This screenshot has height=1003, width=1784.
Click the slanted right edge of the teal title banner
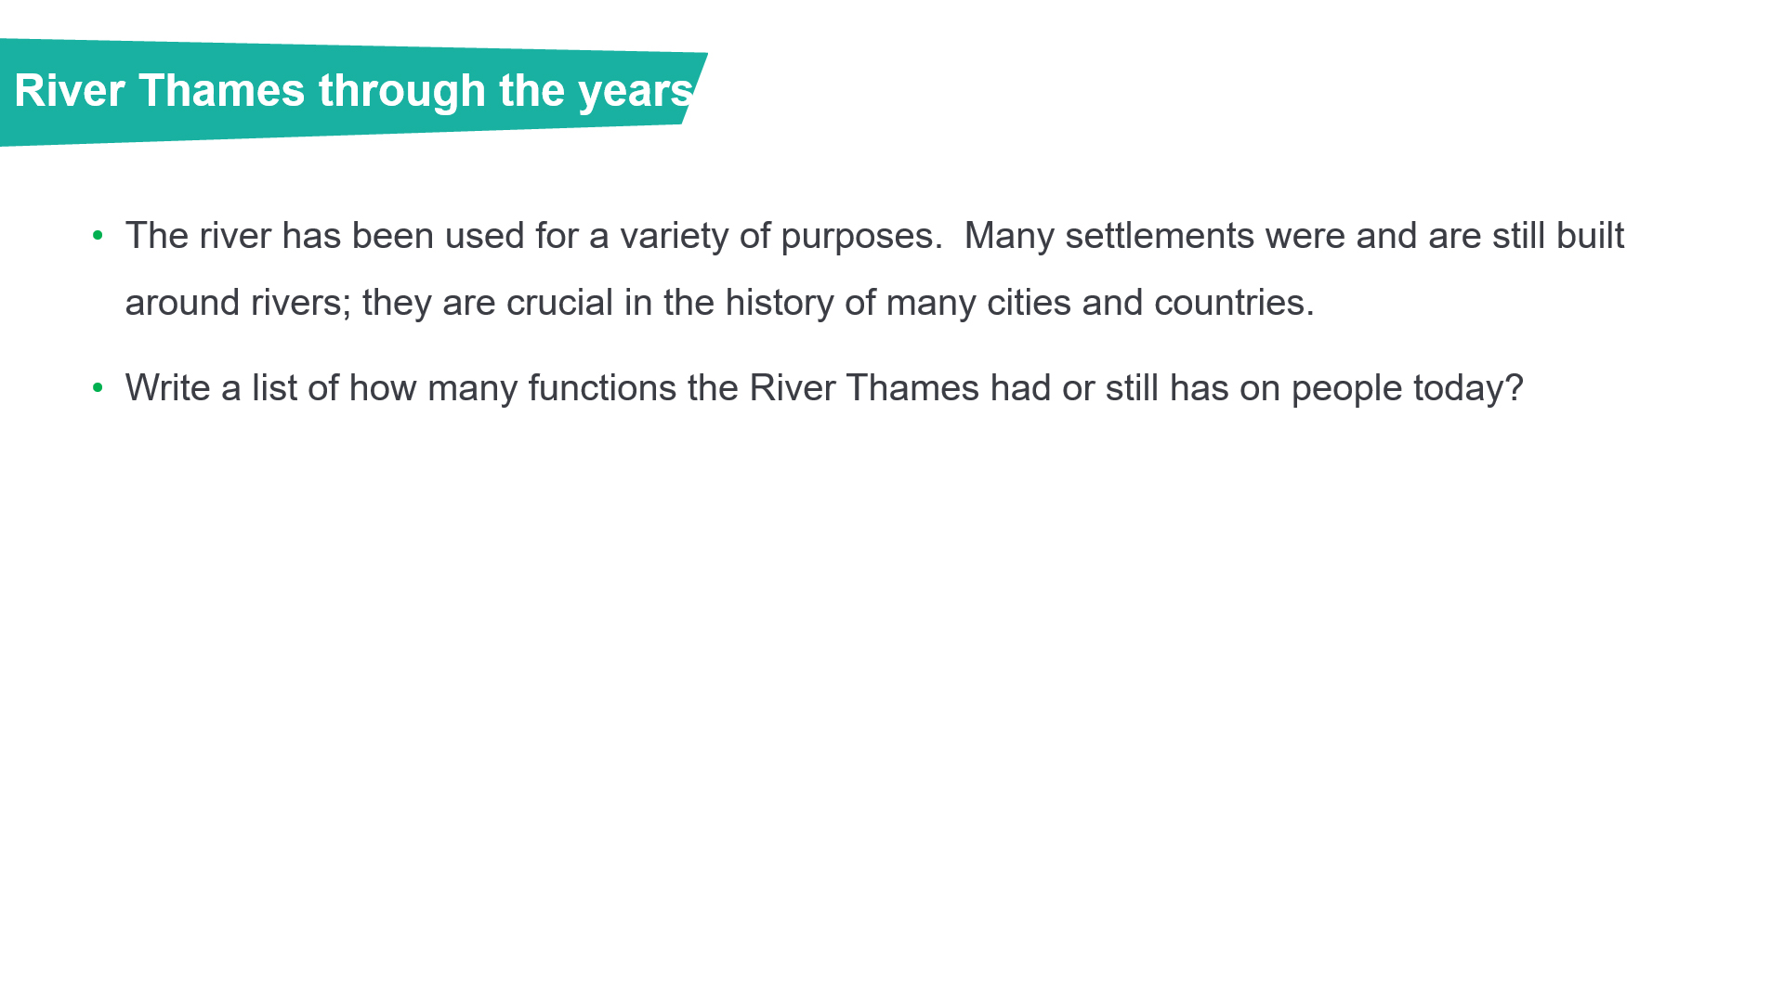tap(696, 88)
